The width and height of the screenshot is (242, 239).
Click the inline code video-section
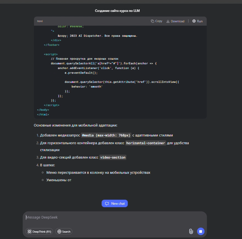click(x=113, y=157)
